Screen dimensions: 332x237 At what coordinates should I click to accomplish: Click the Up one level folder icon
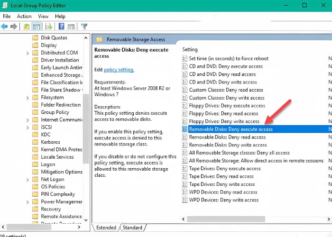pyautogui.click(x=27, y=27)
